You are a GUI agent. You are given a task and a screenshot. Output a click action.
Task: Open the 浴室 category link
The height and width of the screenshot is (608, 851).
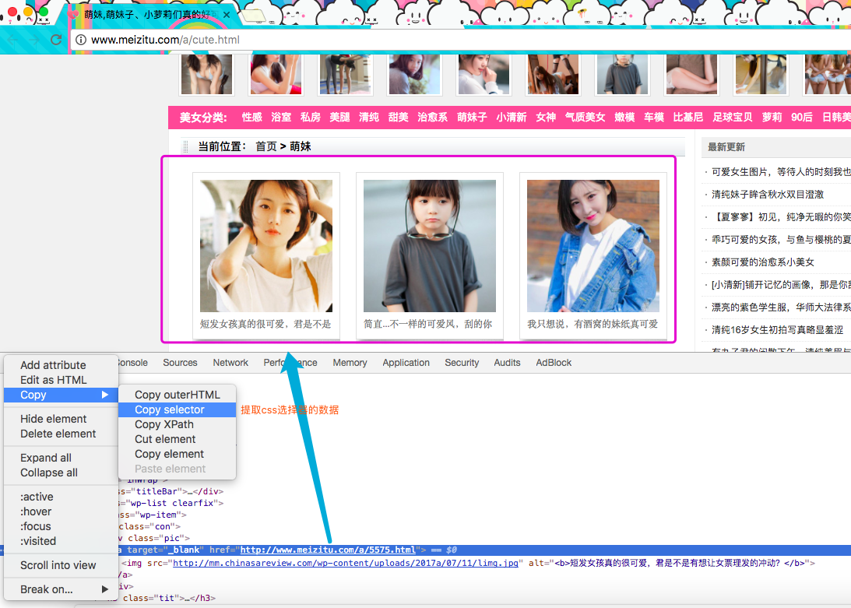tap(281, 118)
